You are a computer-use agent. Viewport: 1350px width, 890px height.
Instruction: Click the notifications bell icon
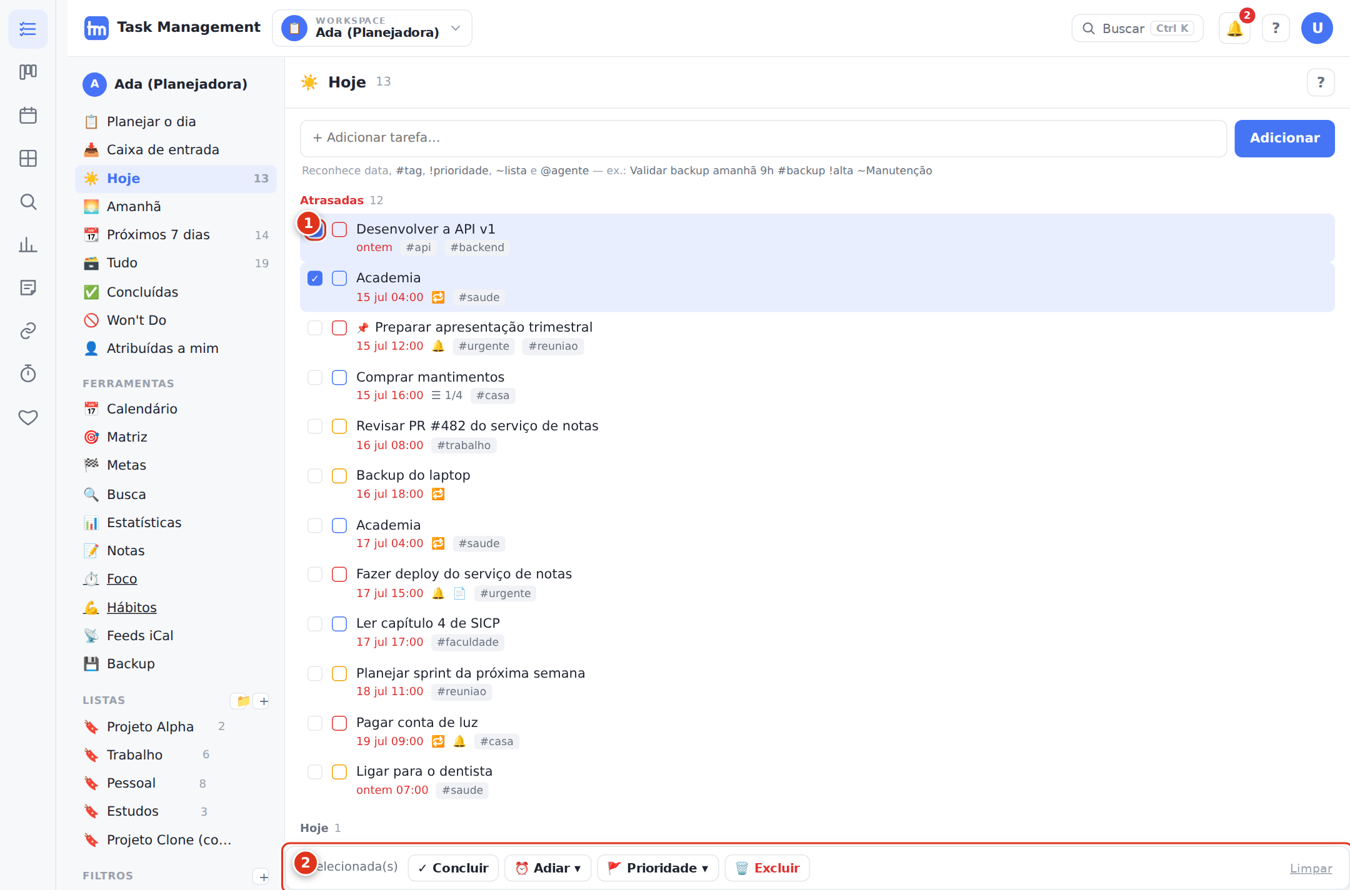point(1234,29)
